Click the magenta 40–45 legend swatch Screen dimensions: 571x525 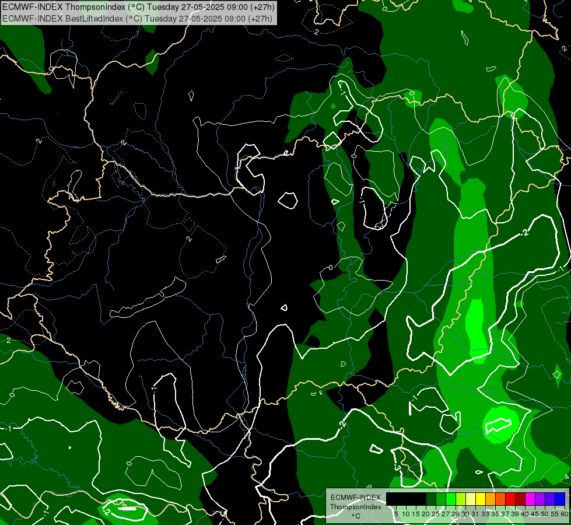pos(530,499)
